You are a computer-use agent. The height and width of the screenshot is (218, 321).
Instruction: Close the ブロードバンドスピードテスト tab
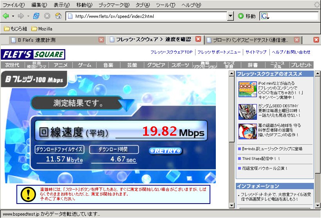pos(297,40)
